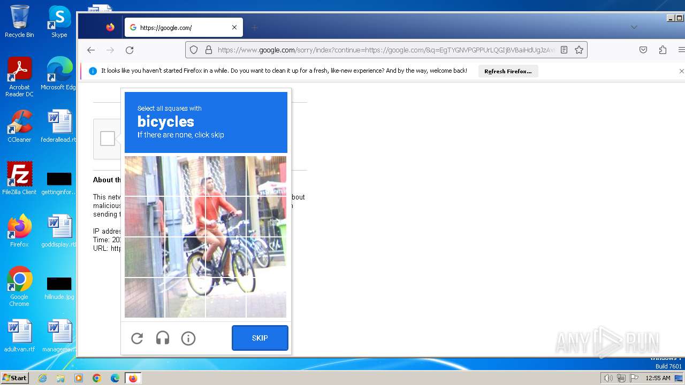Launch Internet Explorer from taskbar
Screen dimensions: 685x385
(x=42, y=378)
